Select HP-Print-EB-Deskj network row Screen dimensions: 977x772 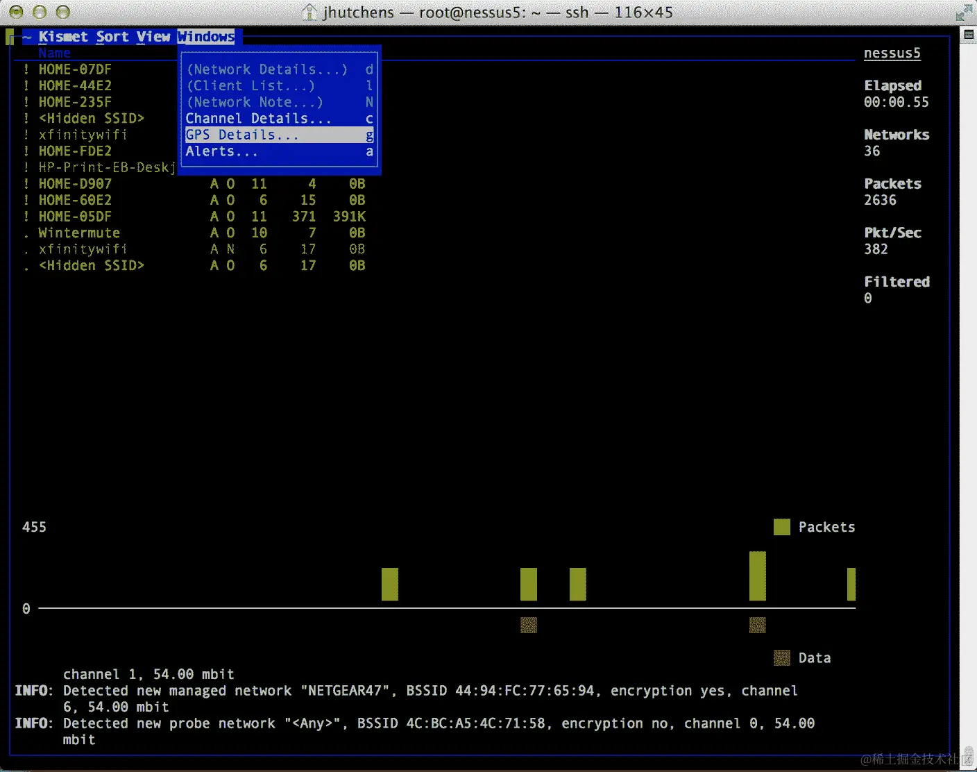(99, 167)
